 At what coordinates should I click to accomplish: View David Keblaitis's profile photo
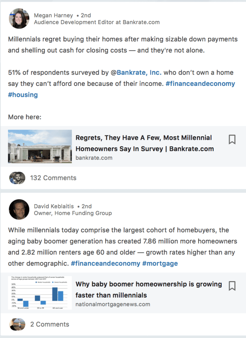[x=19, y=209]
